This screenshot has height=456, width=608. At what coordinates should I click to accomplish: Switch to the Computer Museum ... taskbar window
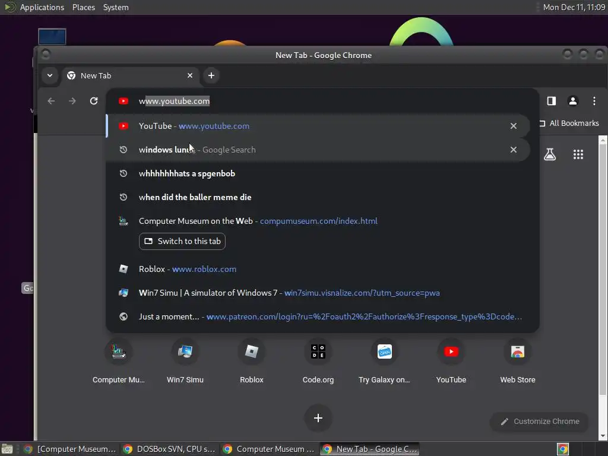click(x=269, y=449)
